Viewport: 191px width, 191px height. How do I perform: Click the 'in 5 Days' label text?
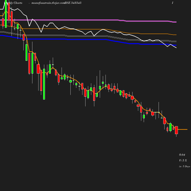185,167
